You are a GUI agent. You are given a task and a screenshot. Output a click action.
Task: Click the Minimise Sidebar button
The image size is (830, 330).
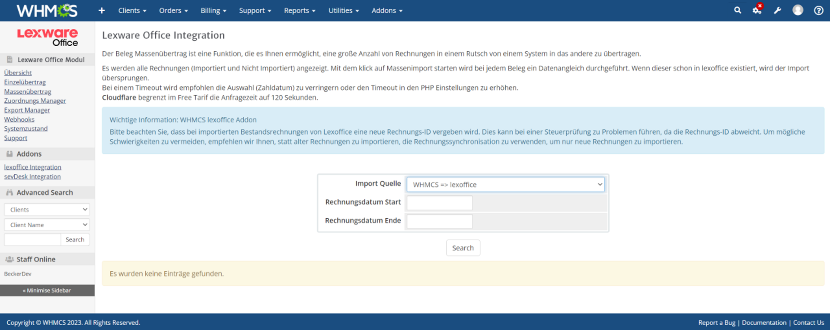[x=47, y=290]
